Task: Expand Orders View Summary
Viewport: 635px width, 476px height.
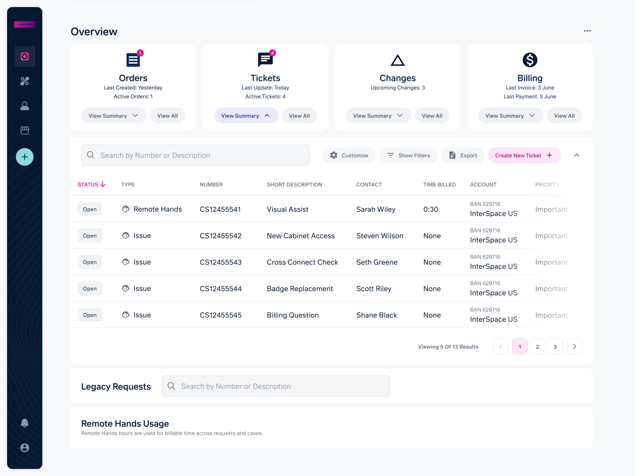Action: click(114, 116)
